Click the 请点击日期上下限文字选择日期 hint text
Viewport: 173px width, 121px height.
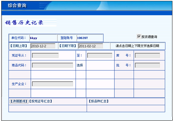click(x=137, y=46)
